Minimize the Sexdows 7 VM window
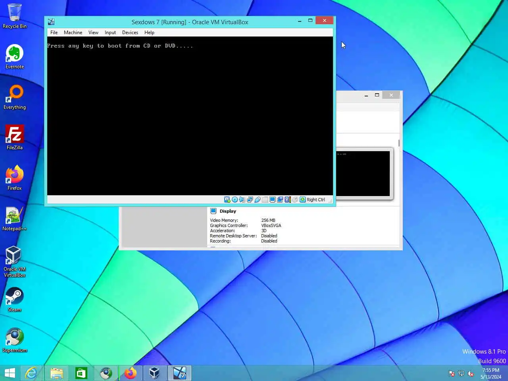This screenshot has height=381, width=508. tap(300, 21)
